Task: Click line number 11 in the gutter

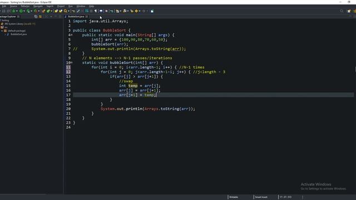Action: [x=68, y=67]
